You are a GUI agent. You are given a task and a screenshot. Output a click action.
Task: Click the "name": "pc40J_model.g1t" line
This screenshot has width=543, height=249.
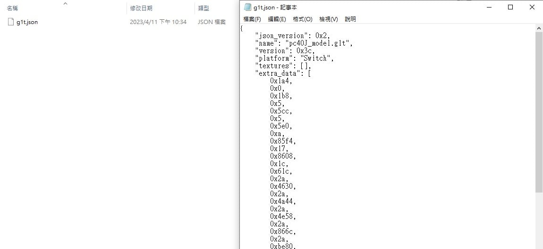304,43
